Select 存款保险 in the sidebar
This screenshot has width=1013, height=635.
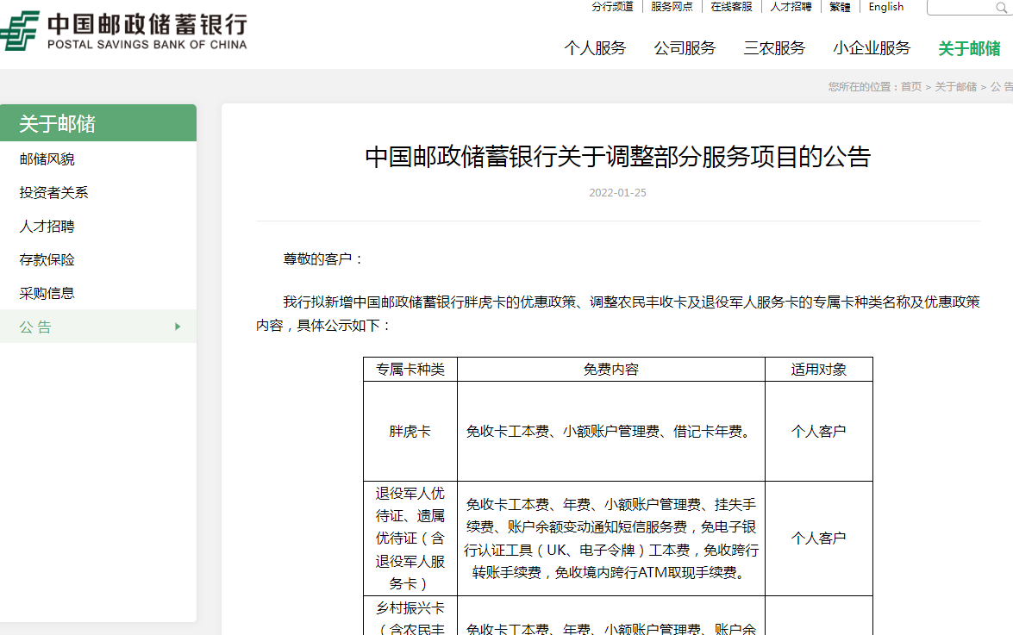click(x=47, y=259)
